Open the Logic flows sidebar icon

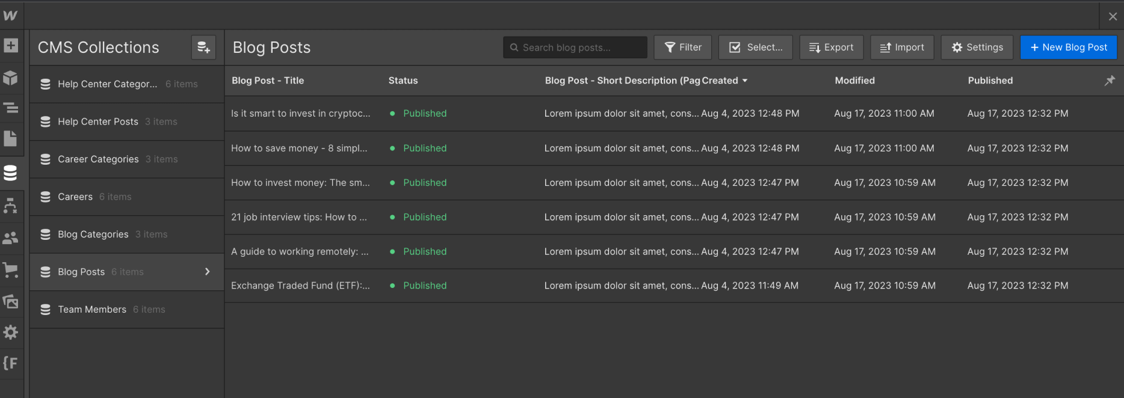click(x=11, y=206)
